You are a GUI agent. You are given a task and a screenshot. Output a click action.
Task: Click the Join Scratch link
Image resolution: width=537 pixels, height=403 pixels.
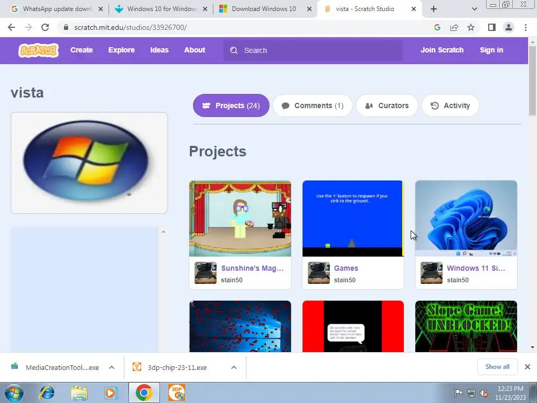coord(442,50)
